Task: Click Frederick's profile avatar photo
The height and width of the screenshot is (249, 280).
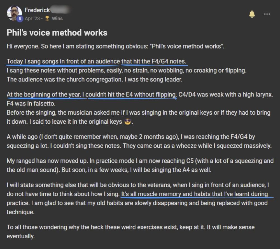Action: click(x=14, y=13)
